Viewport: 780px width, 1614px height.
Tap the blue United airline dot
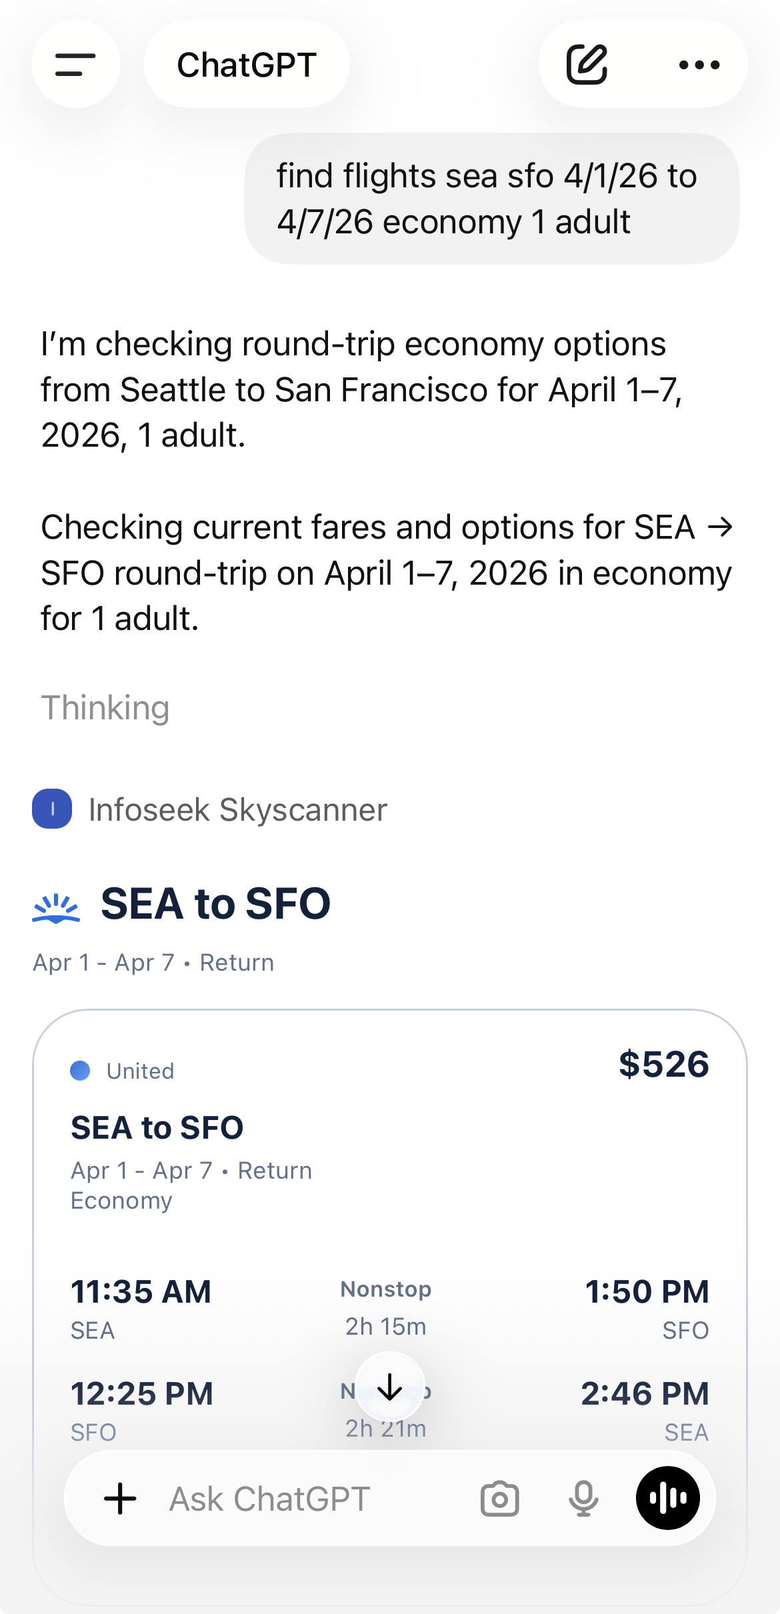(x=80, y=1071)
